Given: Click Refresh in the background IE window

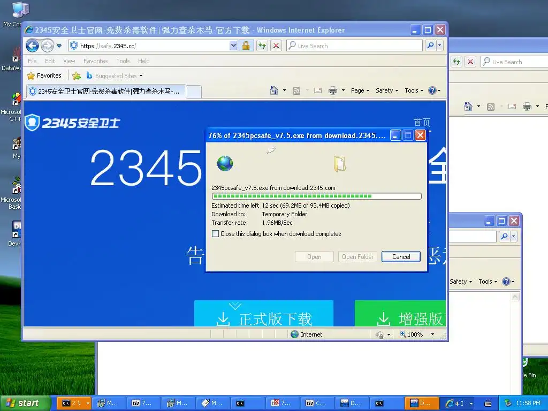Looking at the screenshot, I should point(457,62).
